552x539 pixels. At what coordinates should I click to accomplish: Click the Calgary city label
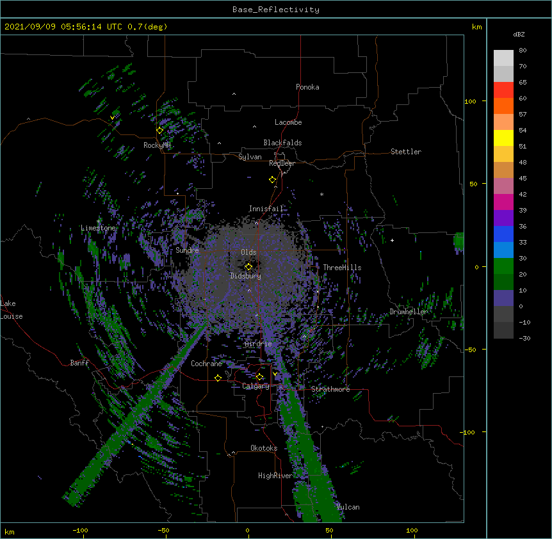(256, 386)
